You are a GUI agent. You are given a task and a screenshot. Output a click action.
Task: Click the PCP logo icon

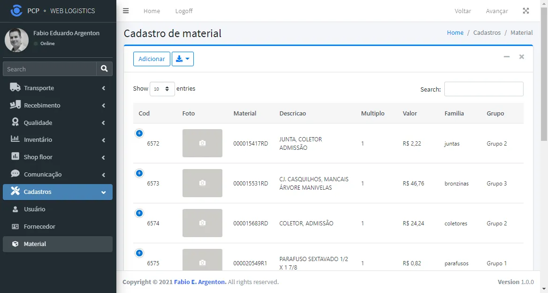coord(16,10)
